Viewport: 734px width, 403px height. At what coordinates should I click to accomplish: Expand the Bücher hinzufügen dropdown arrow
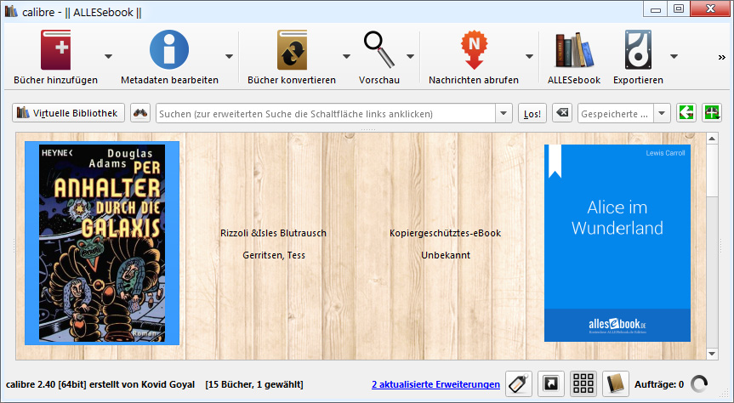click(x=108, y=56)
